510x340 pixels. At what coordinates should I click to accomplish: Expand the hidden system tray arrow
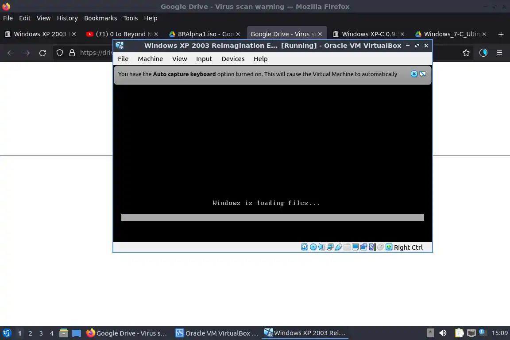tap(430, 333)
